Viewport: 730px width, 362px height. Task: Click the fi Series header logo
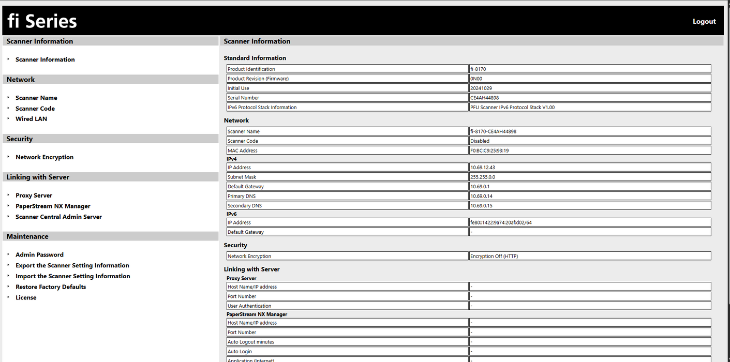click(42, 21)
